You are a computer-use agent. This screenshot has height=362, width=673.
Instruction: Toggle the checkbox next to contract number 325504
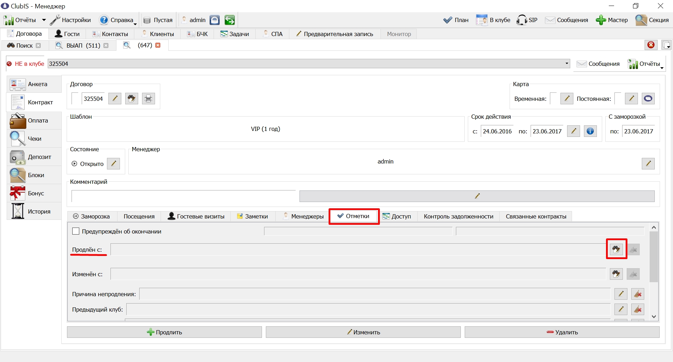coord(75,98)
